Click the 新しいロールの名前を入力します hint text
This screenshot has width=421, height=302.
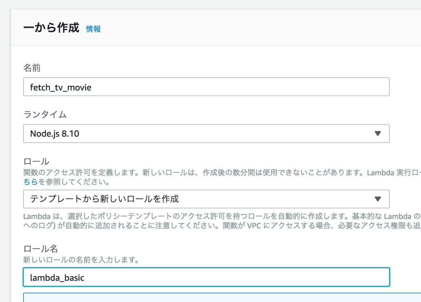pos(81,260)
